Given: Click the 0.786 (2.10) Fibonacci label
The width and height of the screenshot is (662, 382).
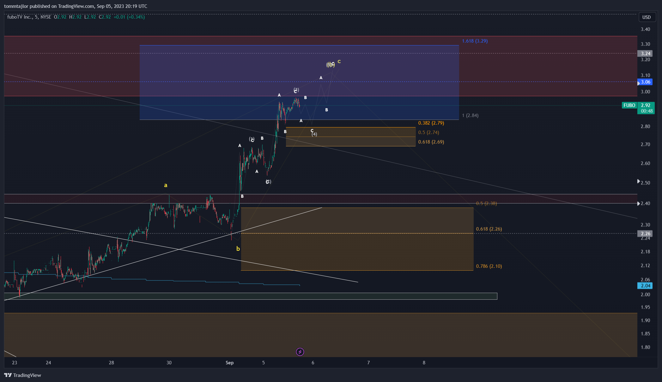Looking at the screenshot, I should (x=489, y=266).
